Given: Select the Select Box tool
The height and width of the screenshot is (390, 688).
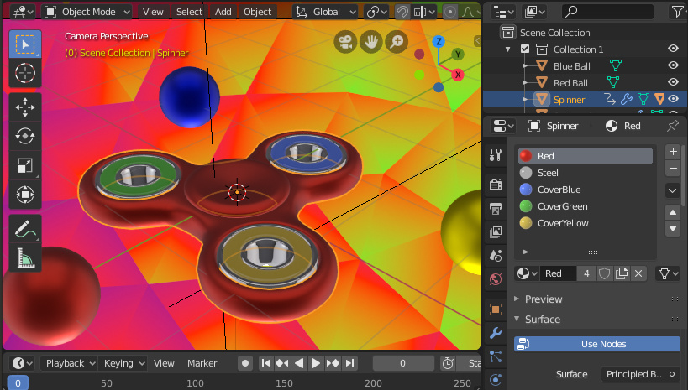Looking at the screenshot, I should [x=25, y=44].
